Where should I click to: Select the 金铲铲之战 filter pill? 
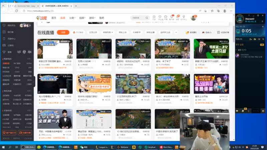tap(165, 32)
